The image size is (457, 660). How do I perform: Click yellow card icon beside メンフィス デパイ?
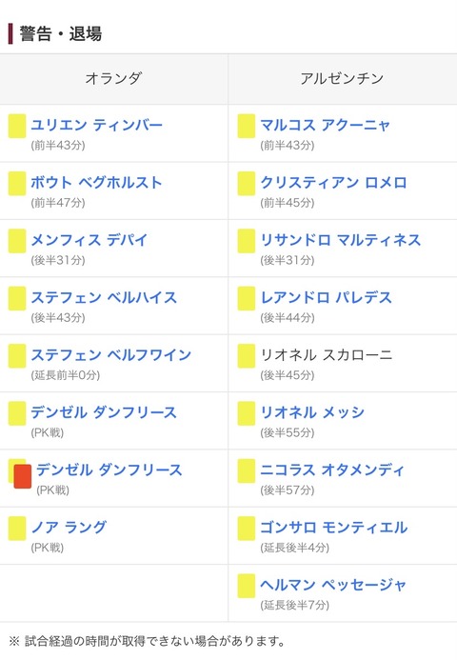(x=17, y=241)
